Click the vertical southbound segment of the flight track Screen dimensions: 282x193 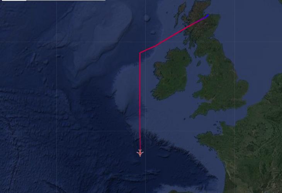point(140,101)
